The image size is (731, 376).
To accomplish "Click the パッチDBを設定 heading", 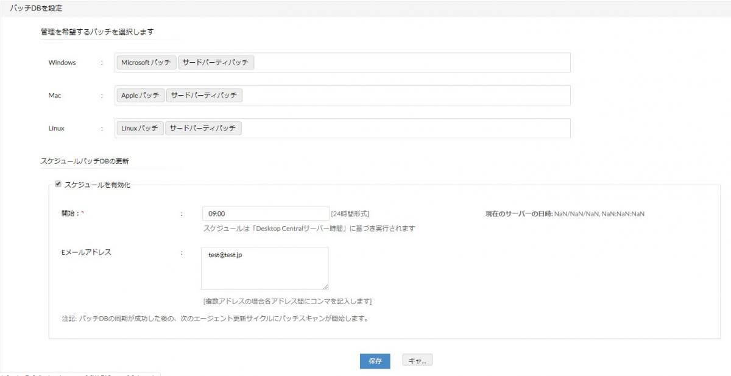I will pos(37,9).
